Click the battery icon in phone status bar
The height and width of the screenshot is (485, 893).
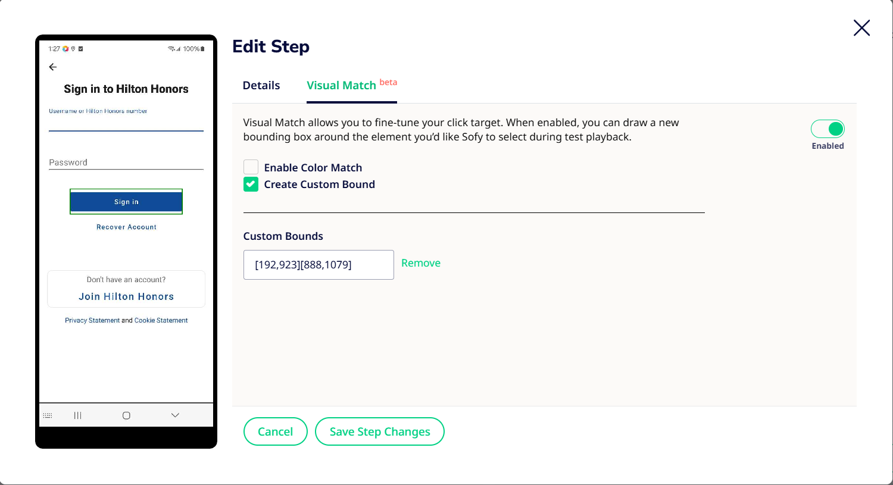tap(202, 49)
